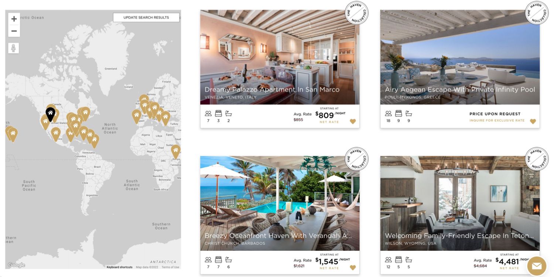
Task: Click the Google logo on map
Action: coord(16,265)
